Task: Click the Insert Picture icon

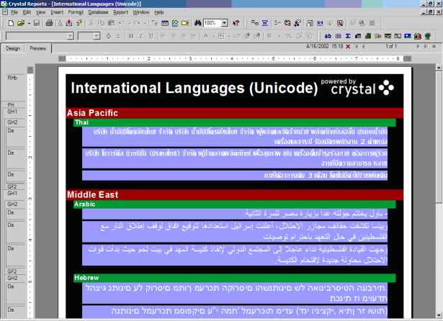Action: [x=408, y=36]
